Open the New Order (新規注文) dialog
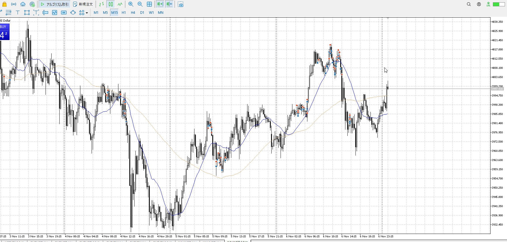 coord(83,4)
